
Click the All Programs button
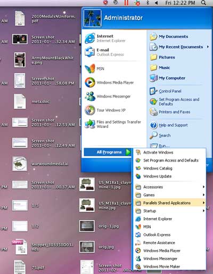click(x=108, y=152)
